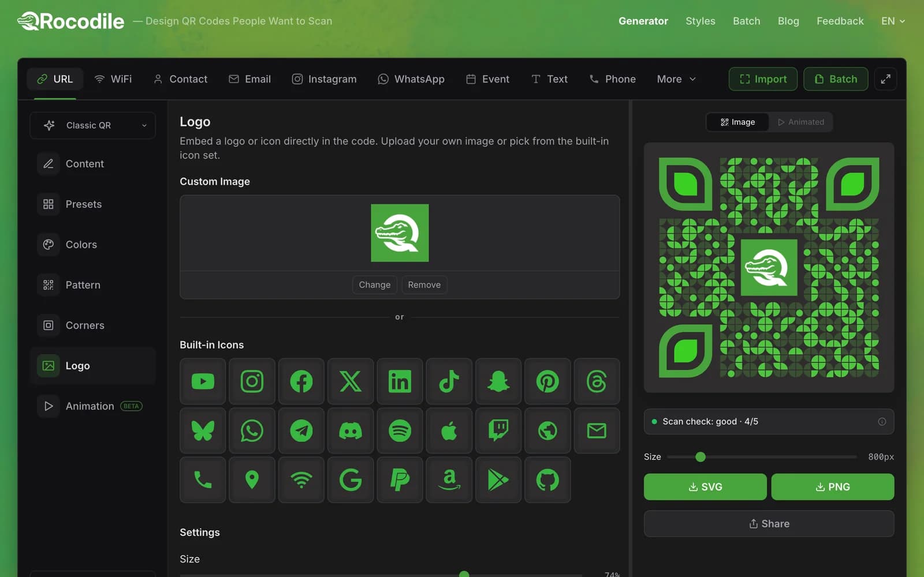
Task: Select the Facebook logo icon
Action: pos(301,381)
